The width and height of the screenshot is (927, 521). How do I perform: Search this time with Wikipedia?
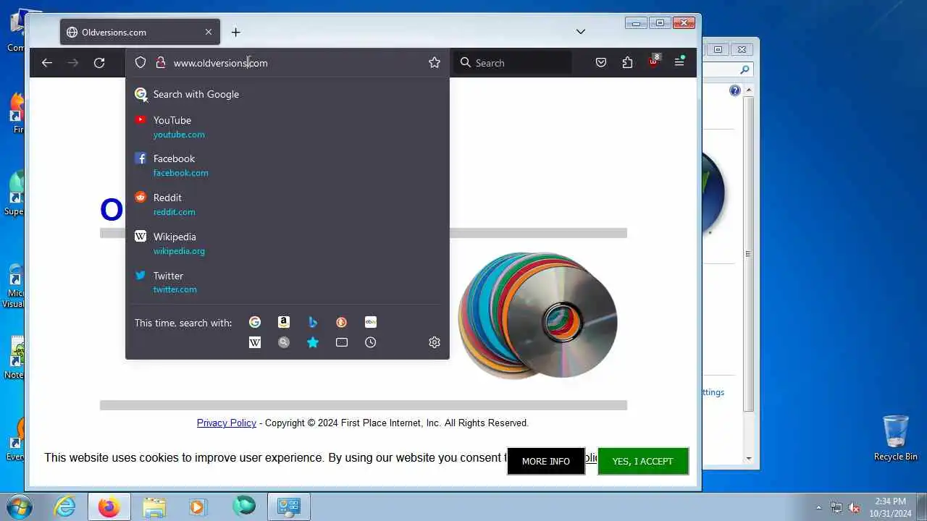[255, 342]
